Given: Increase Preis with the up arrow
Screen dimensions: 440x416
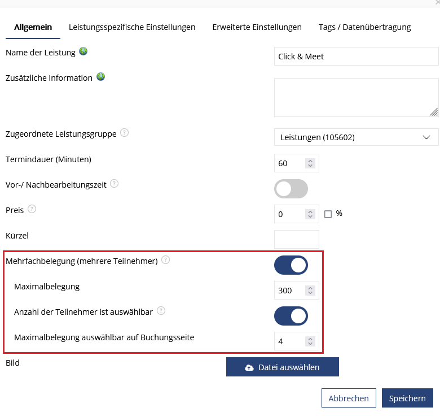Looking at the screenshot, I should pos(310,212).
